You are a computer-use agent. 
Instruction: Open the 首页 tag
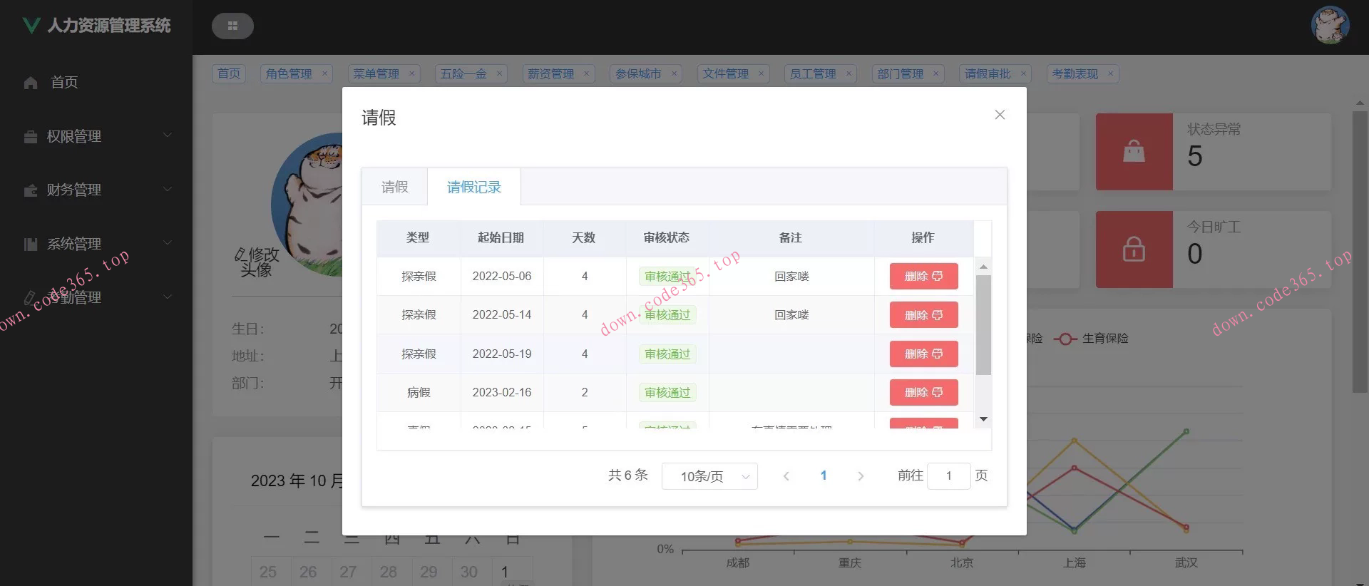point(229,73)
